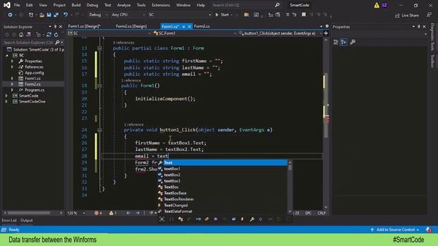Select Form2.cs in Solution Explorer
This screenshot has height=246, width=438.
click(x=33, y=84)
